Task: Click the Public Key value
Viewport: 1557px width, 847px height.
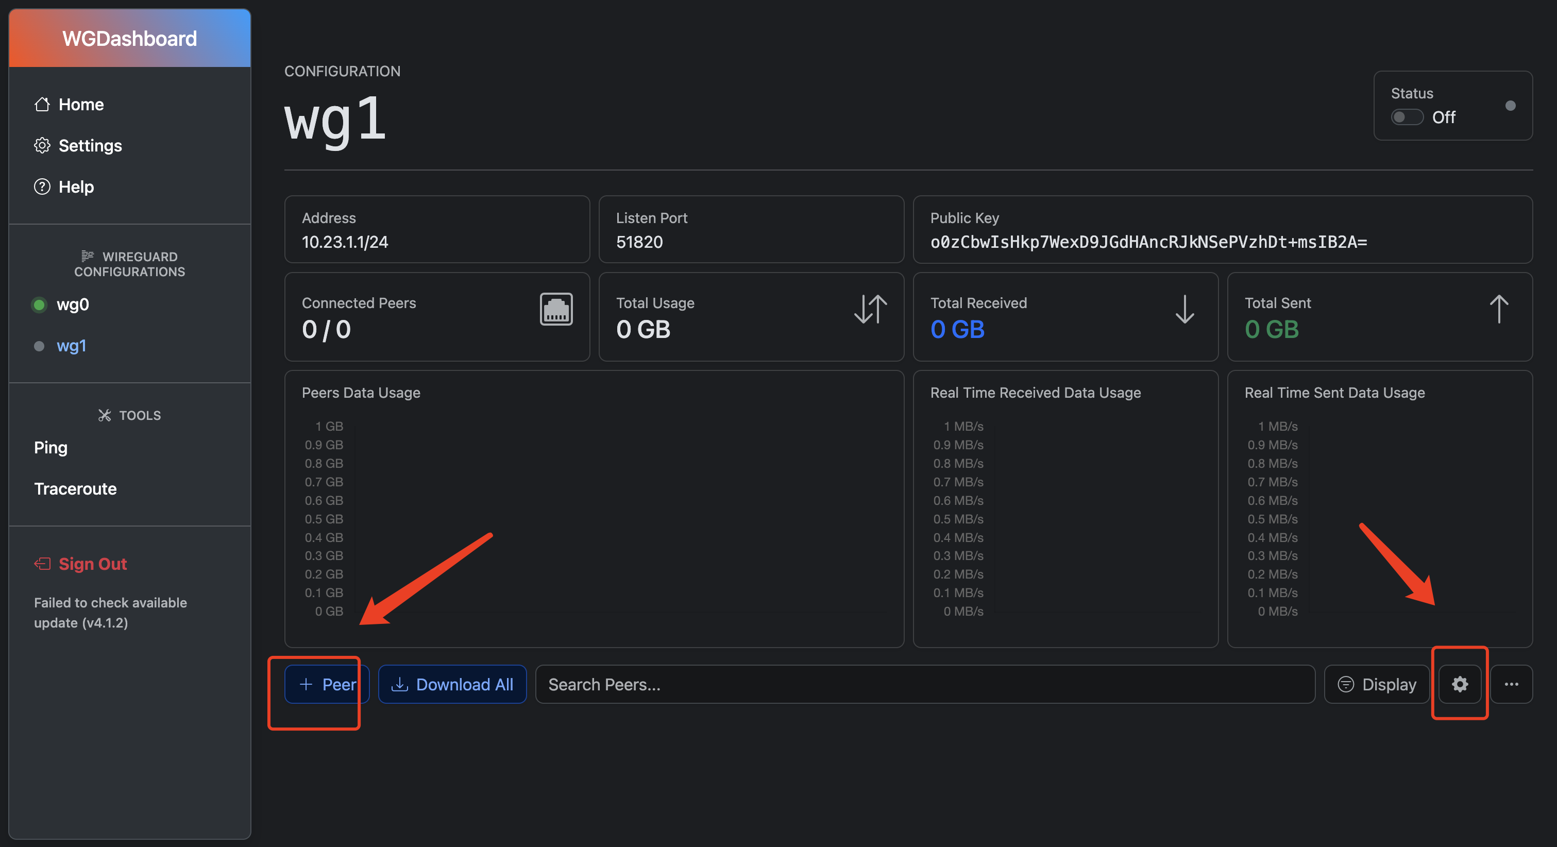Action: pyautogui.click(x=1148, y=243)
